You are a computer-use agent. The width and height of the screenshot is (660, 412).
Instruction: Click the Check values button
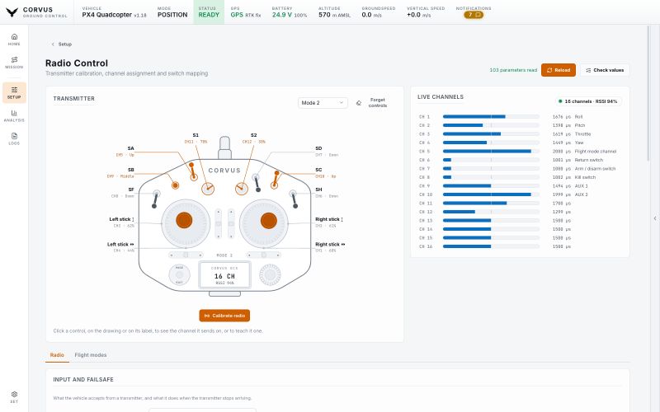(x=605, y=70)
